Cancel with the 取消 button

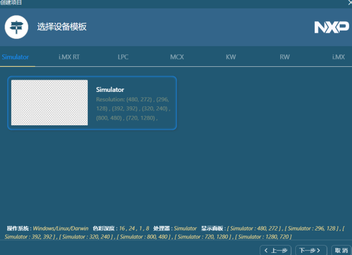pyautogui.click(x=341, y=251)
